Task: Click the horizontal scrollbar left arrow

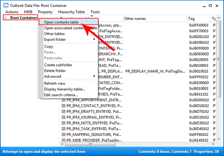Action: pos(62,144)
